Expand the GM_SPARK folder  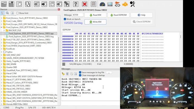tap(2, 64)
